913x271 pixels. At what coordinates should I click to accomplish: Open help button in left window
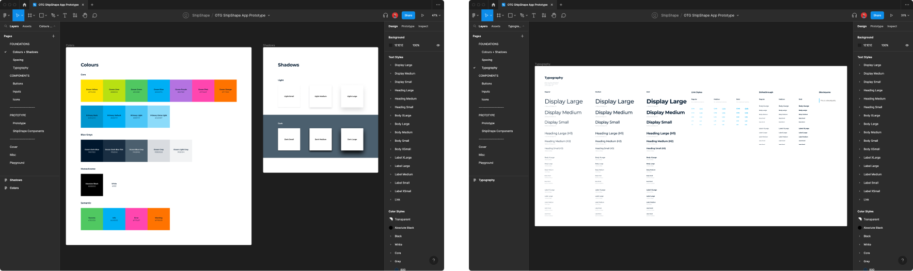[x=434, y=260]
